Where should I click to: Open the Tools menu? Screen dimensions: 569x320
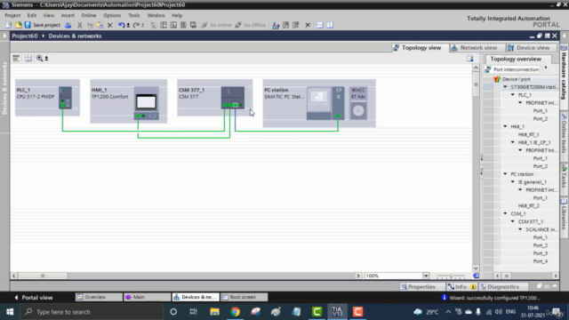134,15
